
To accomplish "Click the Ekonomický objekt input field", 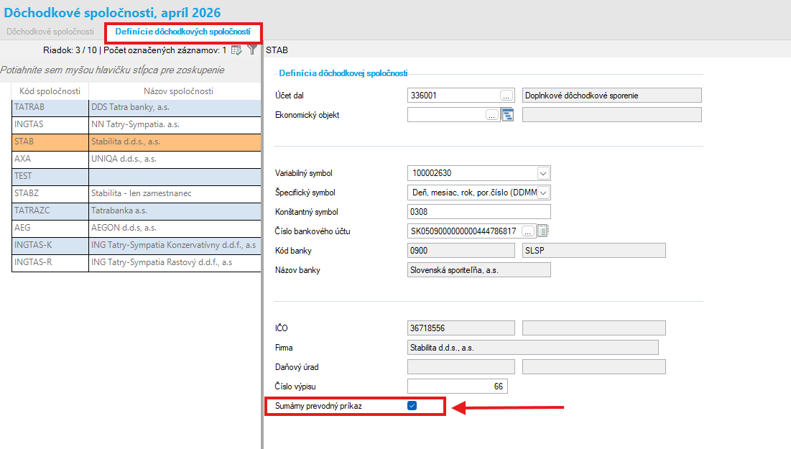I will pyautogui.click(x=446, y=115).
